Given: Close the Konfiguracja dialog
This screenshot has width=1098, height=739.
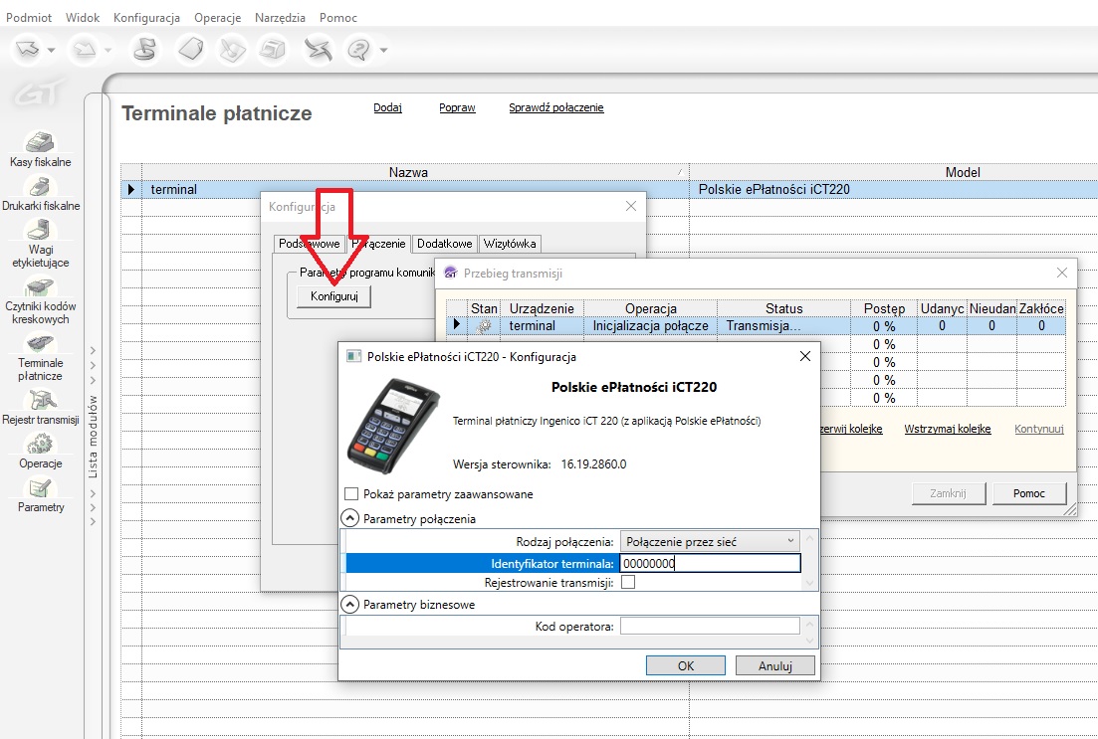Looking at the screenshot, I should pos(631,206).
